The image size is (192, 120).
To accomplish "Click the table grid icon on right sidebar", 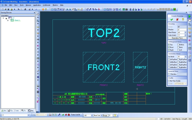I will (x=190, y=48).
